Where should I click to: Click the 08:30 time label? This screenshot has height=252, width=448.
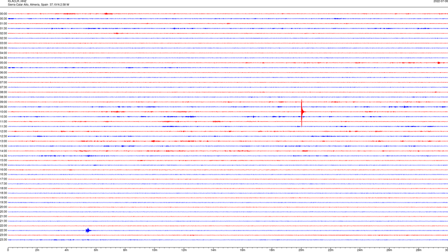click(x=3, y=97)
